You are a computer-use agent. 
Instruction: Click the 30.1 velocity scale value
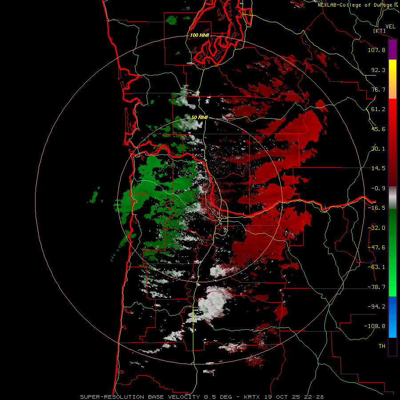(x=378, y=149)
